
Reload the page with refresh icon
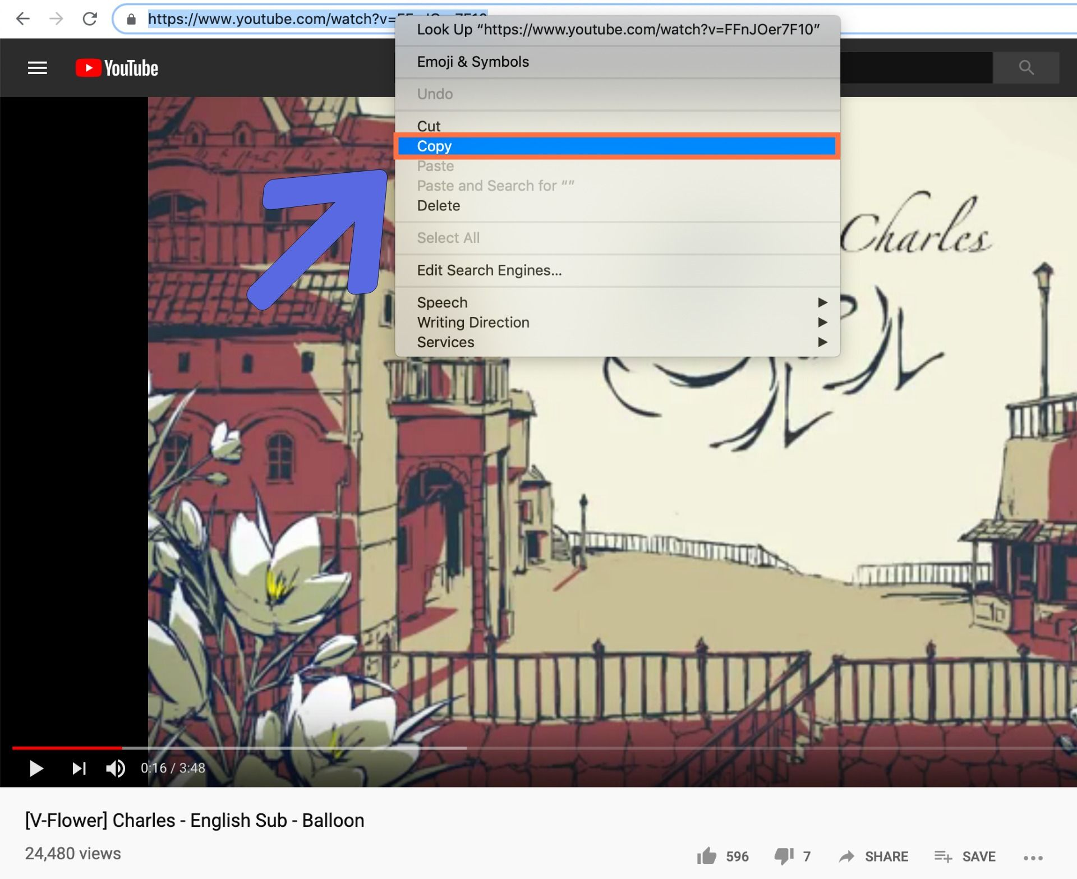[x=90, y=19]
